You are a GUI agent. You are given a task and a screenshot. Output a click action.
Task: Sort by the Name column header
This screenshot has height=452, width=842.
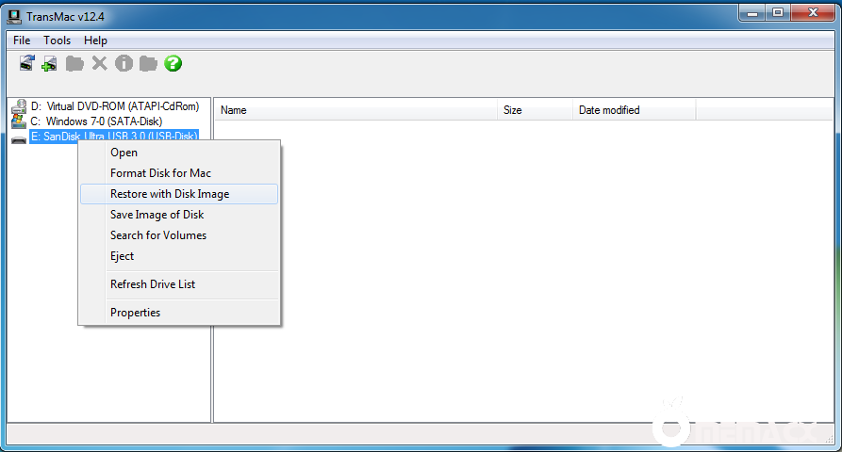pyautogui.click(x=355, y=110)
